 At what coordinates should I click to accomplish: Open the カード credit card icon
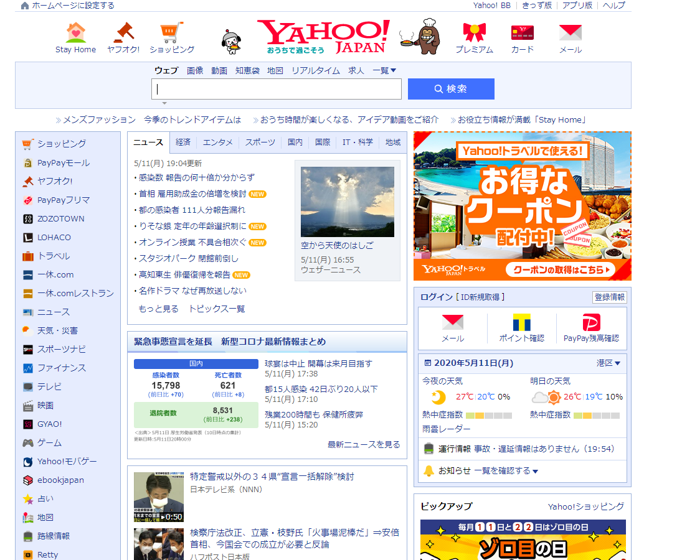(522, 32)
